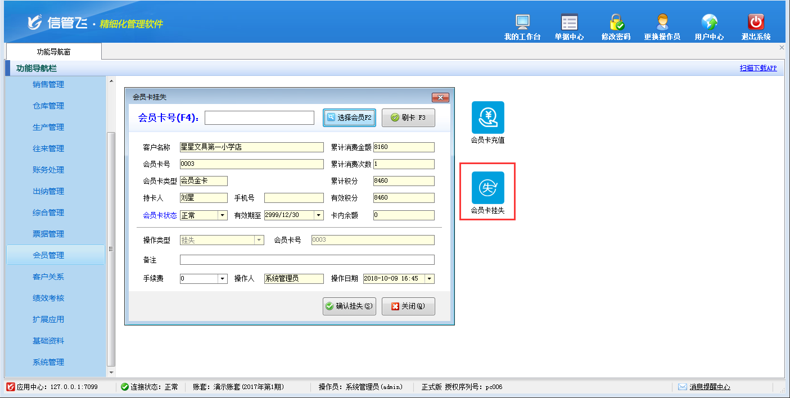Open 扫描下载APP link
Screen dimensions: 790x398
(758, 68)
